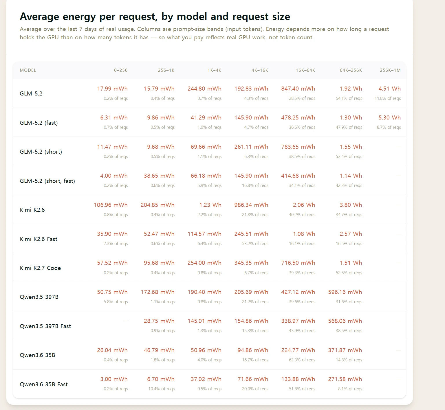Click the 4K–16K column header

coord(260,70)
